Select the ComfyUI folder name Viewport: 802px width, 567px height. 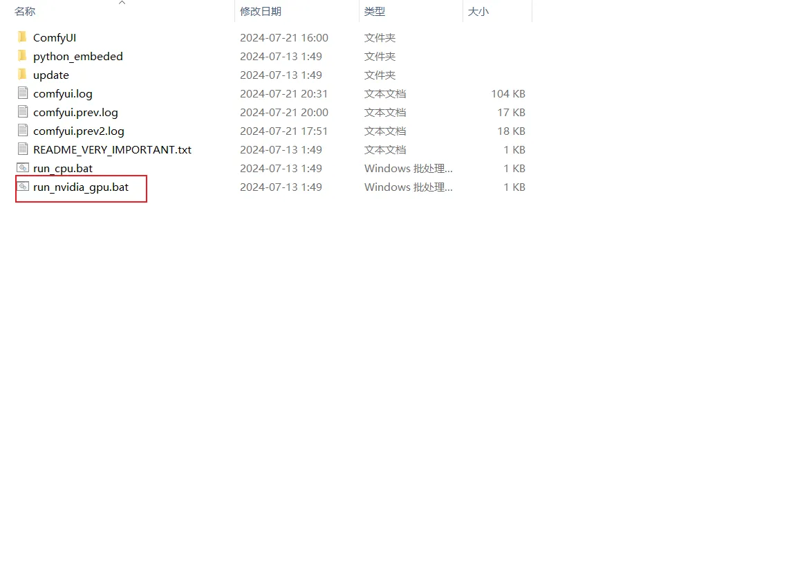coord(55,38)
